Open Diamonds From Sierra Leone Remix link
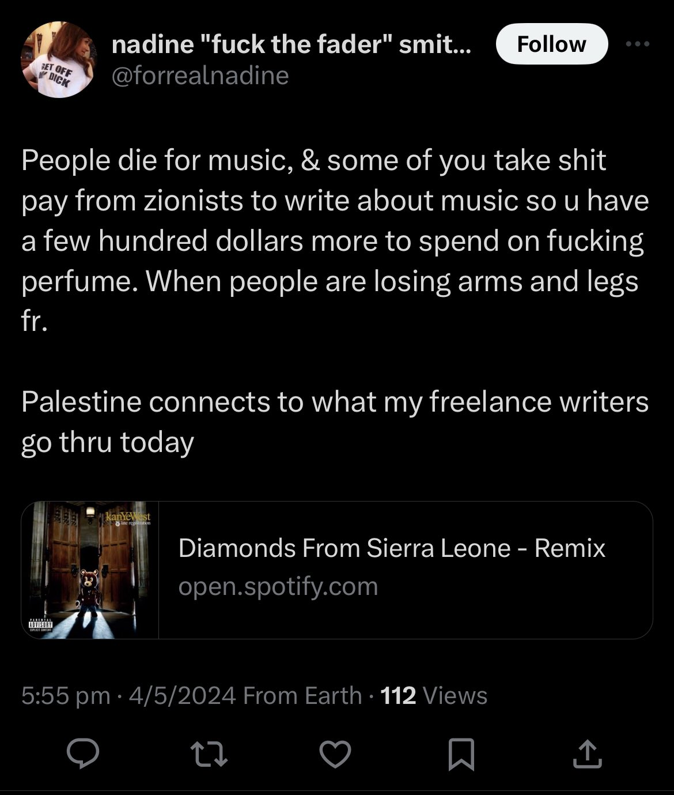Viewport: 674px width, 795px height. click(x=392, y=548)
